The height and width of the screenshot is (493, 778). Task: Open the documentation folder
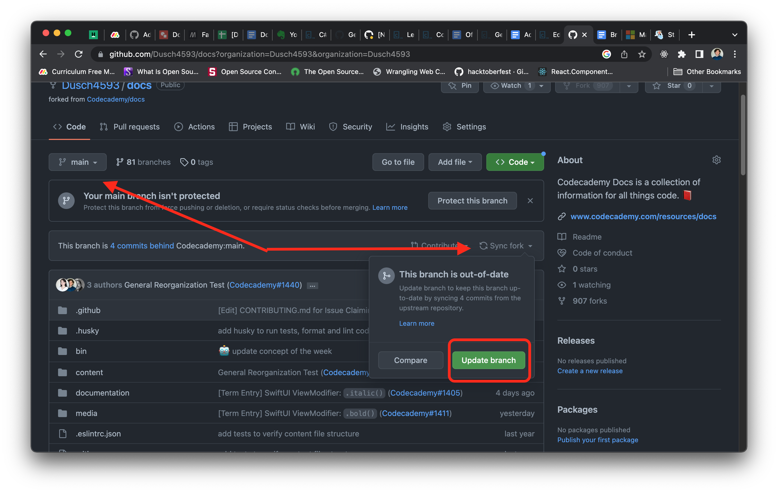pos(102,393)
